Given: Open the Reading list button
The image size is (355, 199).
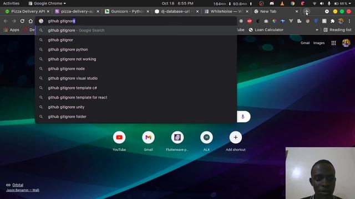Looking at the screenshot, I should click(338, 30).
